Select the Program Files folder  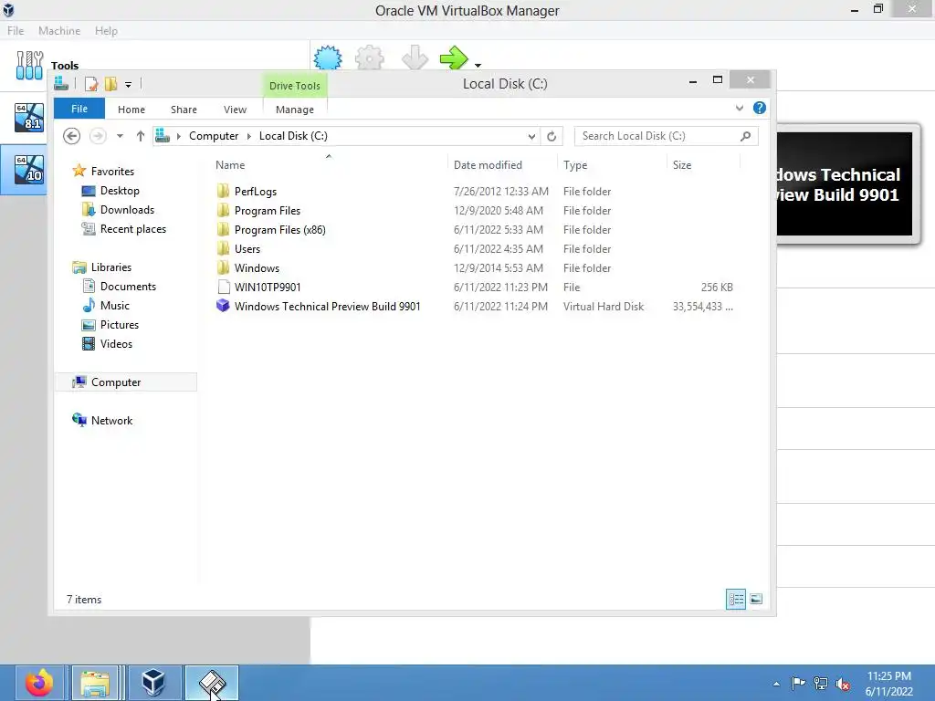click(x=268, y=211)
